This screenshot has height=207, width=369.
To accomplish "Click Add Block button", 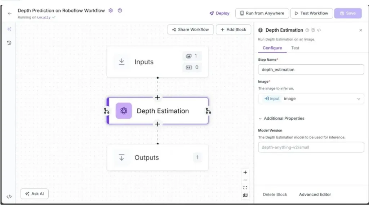I will [233, 29].
